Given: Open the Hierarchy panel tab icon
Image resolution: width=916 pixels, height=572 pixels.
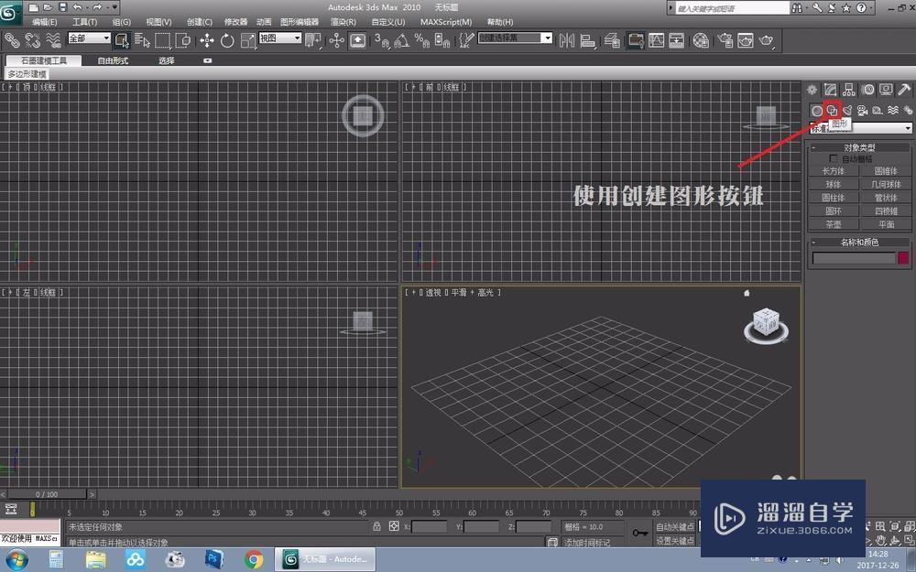Looking at the screenshot, I should 849,90.
